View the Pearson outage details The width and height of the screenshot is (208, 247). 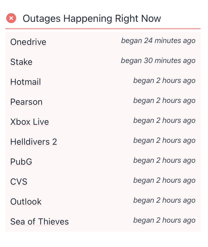tap(26, 102)
